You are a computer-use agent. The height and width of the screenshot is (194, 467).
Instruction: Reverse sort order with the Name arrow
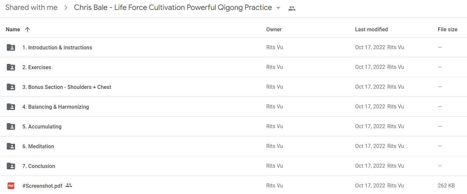tap(27, 29)
